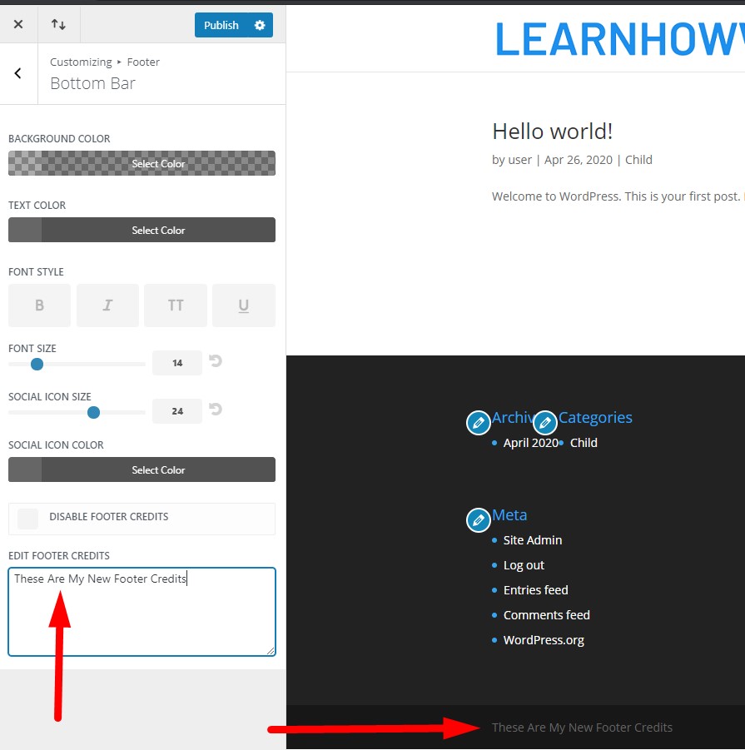Click the footer credits text in preview
The width and height of the screenshot is (745, 750).
(x=582, y=728)
